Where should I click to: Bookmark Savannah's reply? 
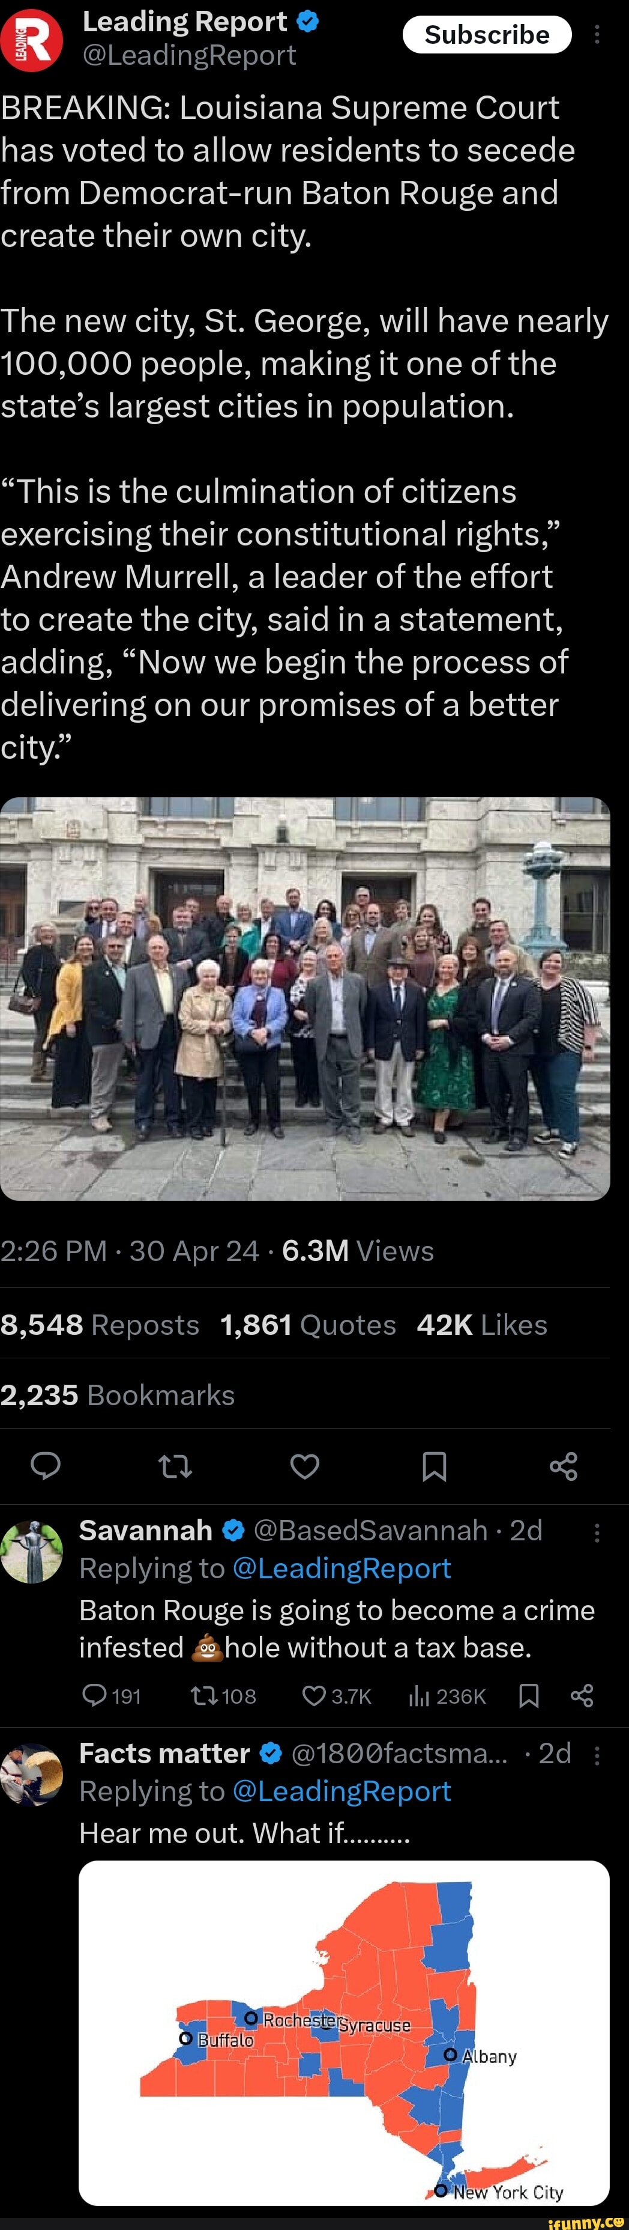[x=529, y=1695]
